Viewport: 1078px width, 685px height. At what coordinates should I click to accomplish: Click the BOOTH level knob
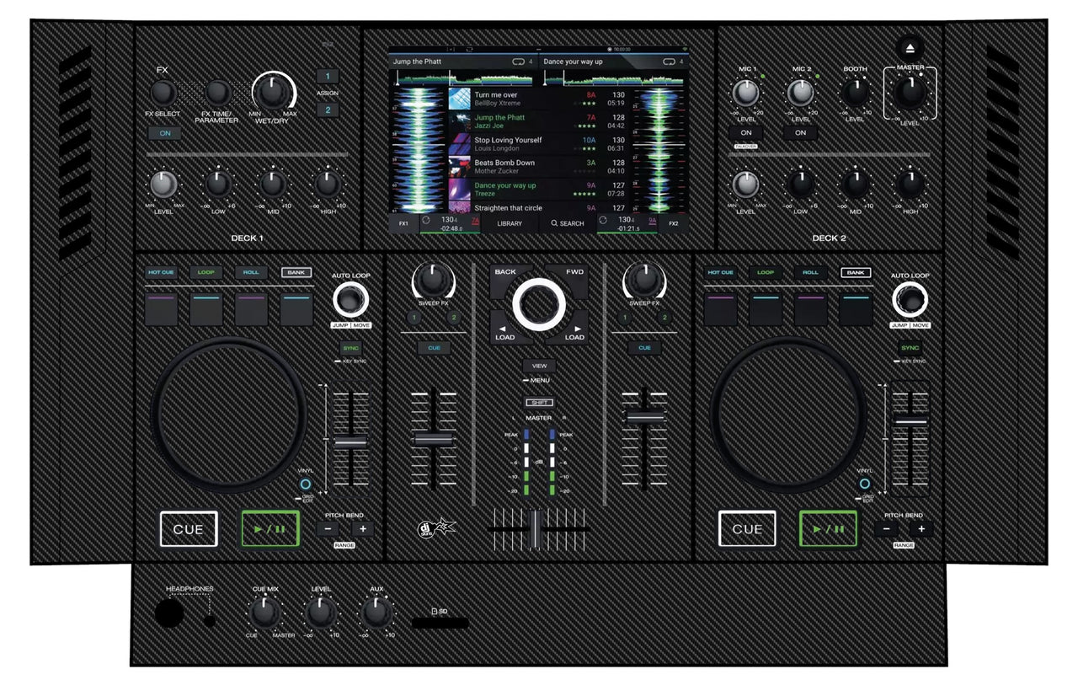tap(856, 93)
